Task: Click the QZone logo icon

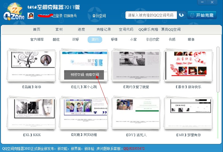Action: (x=14, y=11)
